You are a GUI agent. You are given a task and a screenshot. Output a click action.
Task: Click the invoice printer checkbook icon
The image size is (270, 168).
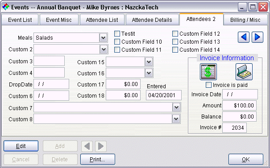pyautogui.click(x=244, y=72)
